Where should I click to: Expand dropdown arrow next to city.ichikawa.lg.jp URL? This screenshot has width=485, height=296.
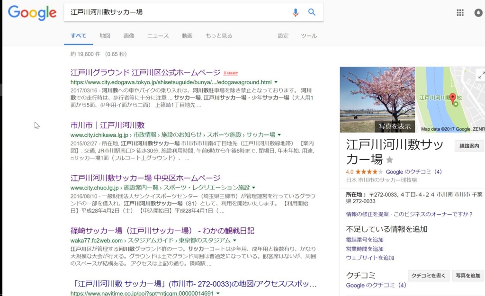click(279, 135)
